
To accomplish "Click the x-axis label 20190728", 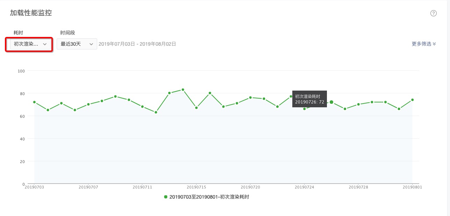I will 358,187.
